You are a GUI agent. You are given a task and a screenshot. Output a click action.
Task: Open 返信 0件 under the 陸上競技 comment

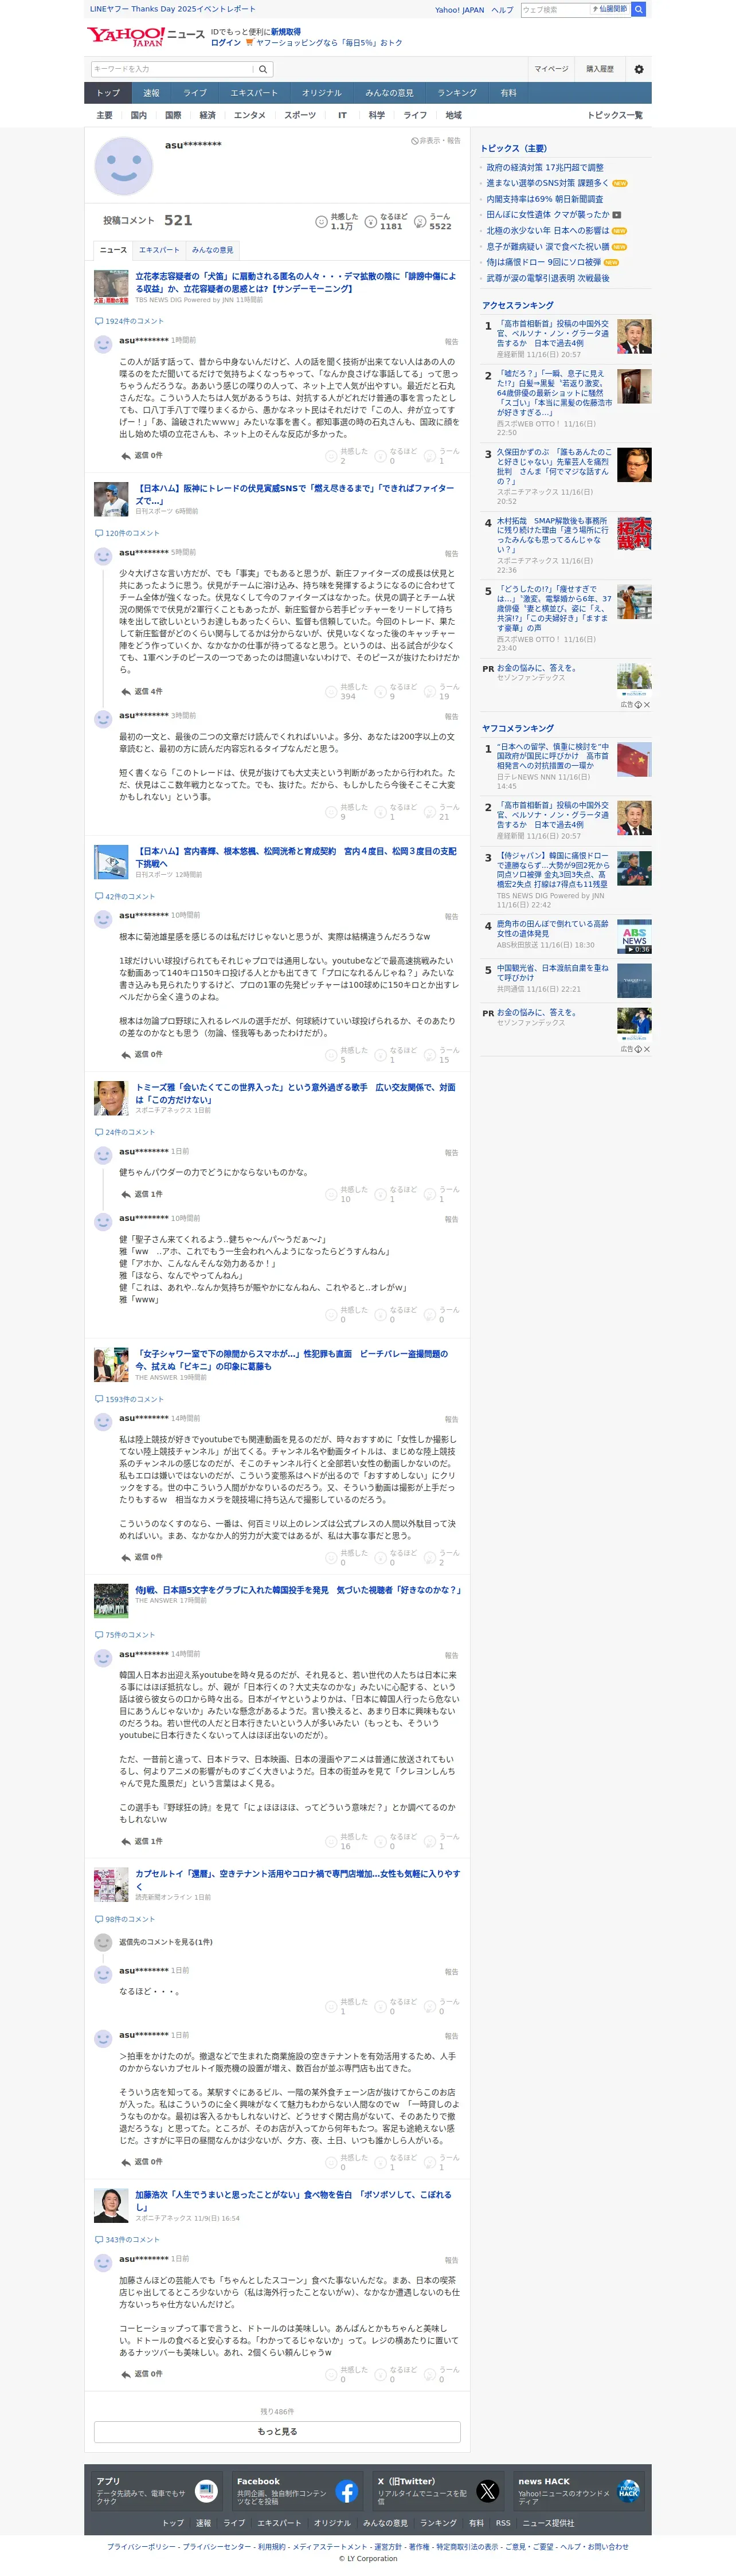coord(141,1557)
